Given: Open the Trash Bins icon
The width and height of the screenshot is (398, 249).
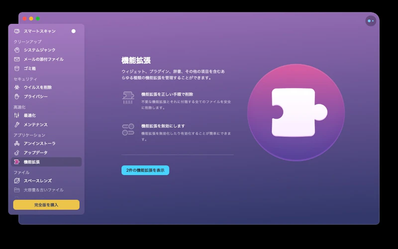Looking at the screenshot, I should click(x=17, y=68).
